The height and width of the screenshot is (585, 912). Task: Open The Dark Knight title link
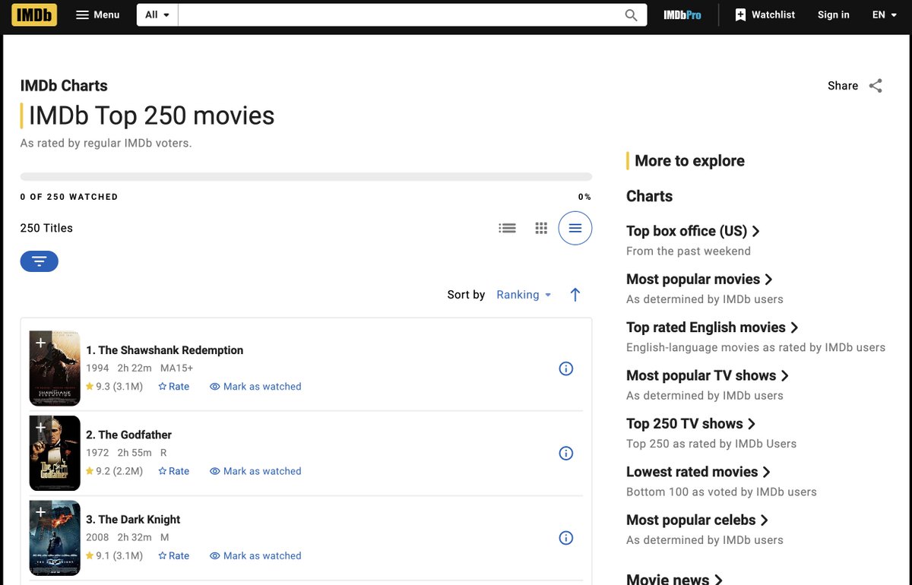click(133, 520)
